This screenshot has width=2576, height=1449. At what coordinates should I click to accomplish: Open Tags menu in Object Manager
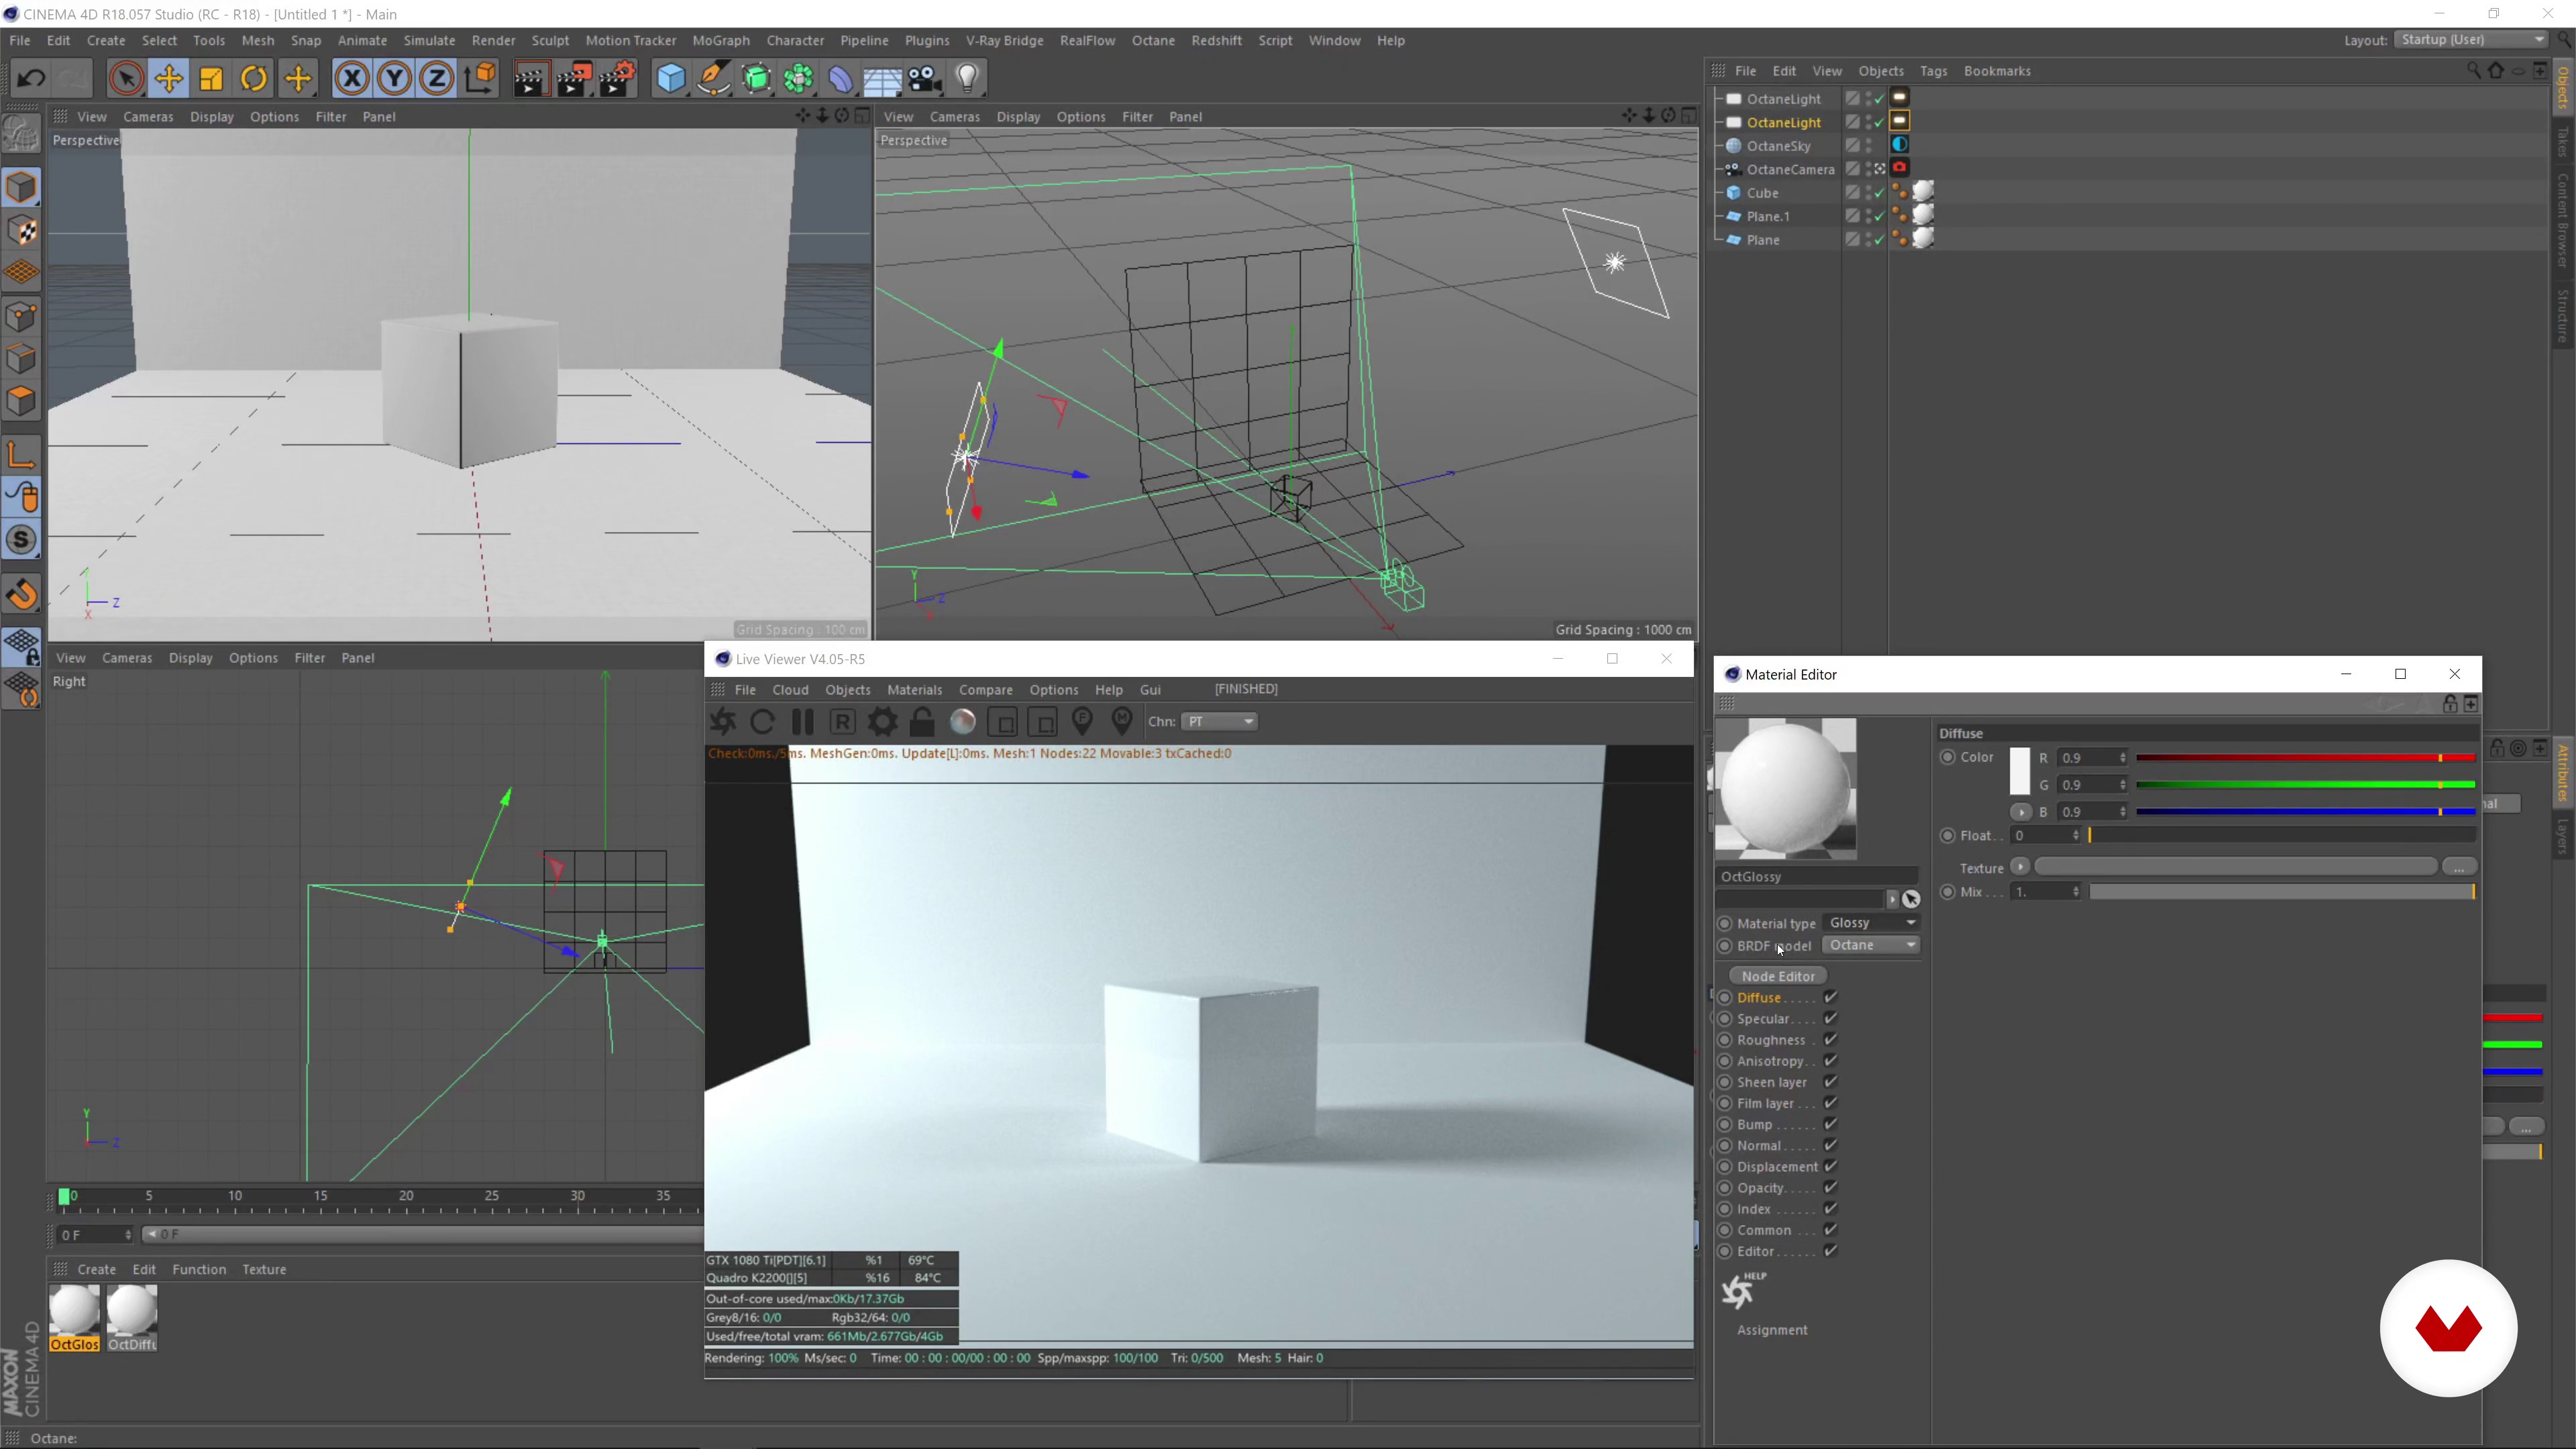click(x=1933, y=71)
